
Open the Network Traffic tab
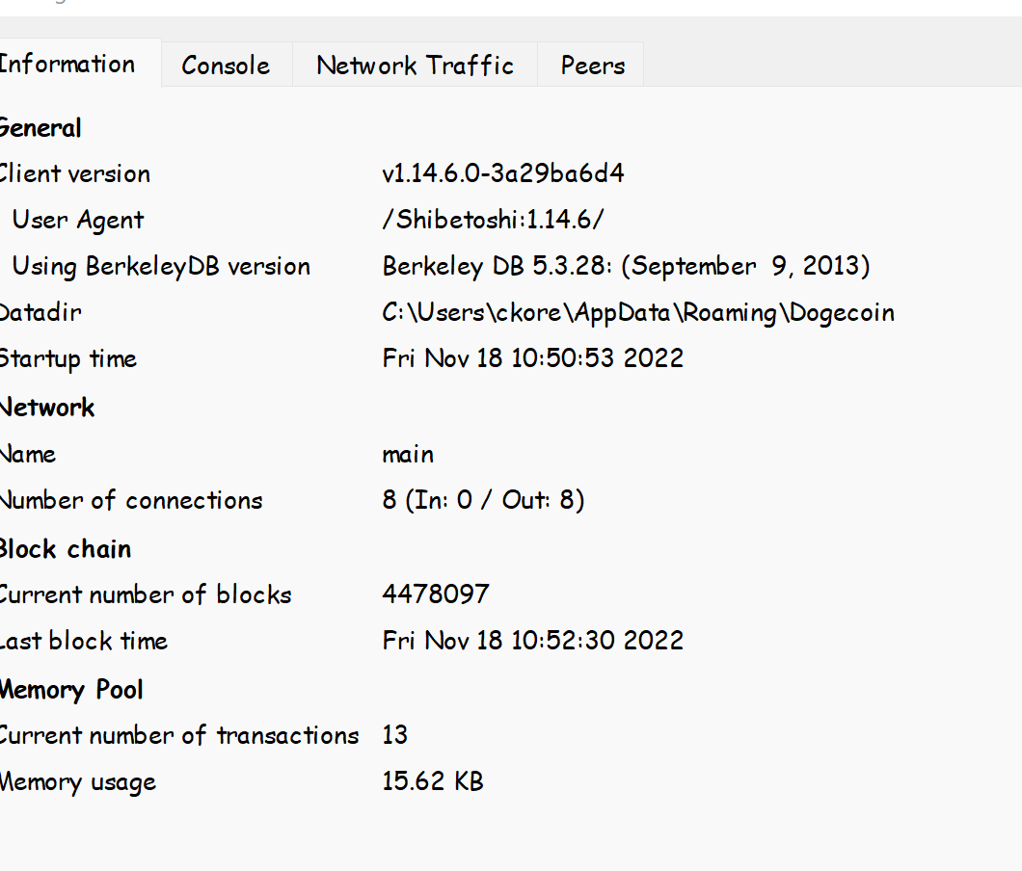click(414, 65)
